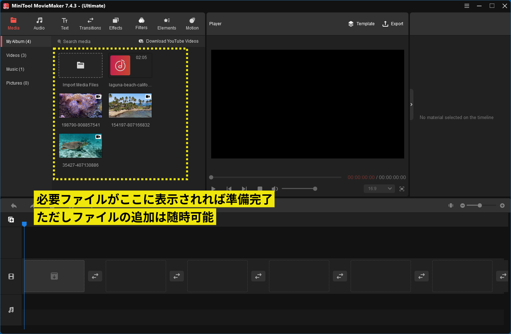Viewport: 511px width, 334px height.
Task: Click the first timeline slot with download arrow
Action: point(54,276)
